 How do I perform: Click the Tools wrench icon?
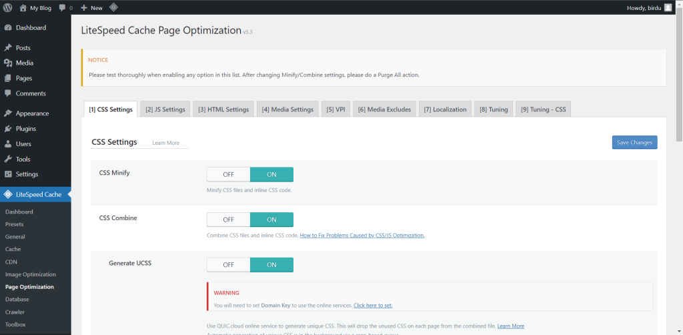pos(8,159)
